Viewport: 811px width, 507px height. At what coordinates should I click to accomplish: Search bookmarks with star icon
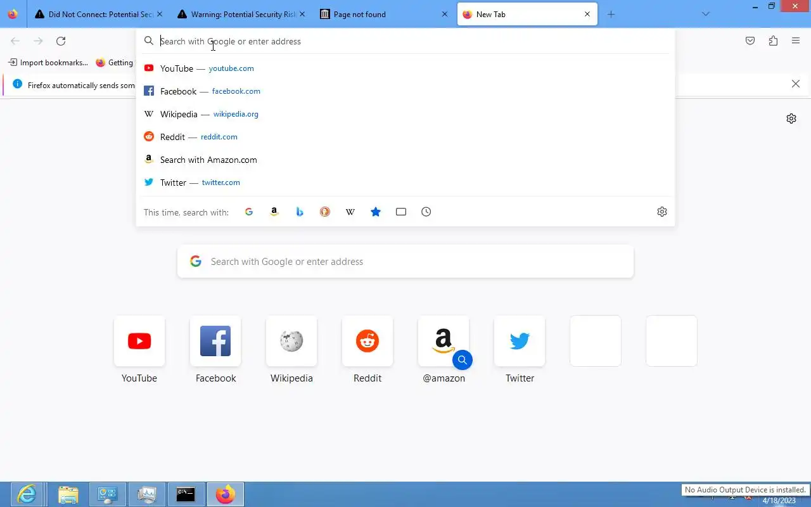tap(376, 212)
